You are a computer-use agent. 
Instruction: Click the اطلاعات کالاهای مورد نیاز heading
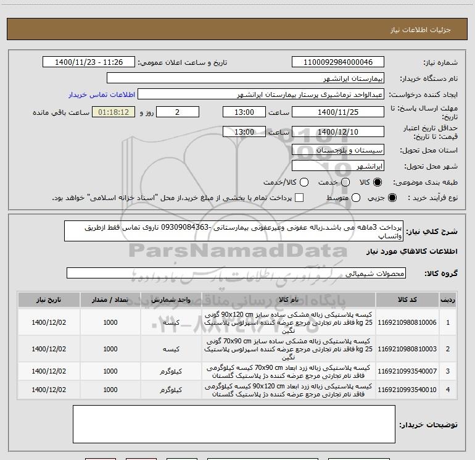coord(411,251)
